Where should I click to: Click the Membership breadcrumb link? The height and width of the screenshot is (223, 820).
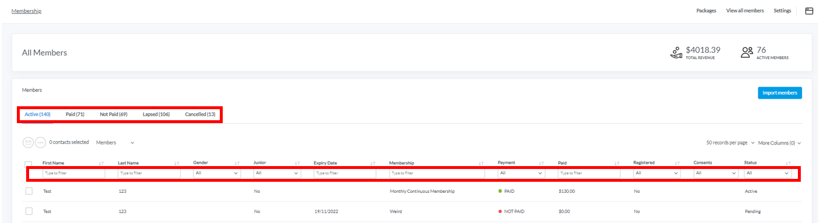point(26,11)
